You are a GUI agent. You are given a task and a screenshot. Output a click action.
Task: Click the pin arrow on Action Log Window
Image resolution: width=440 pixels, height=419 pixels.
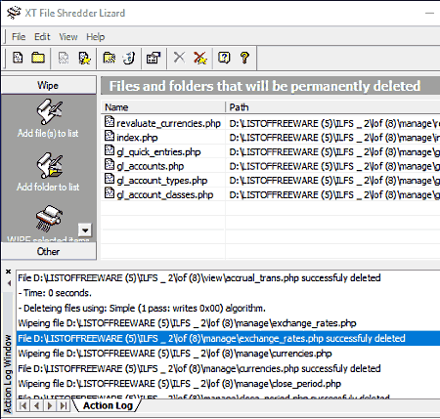tap(9, 283)
